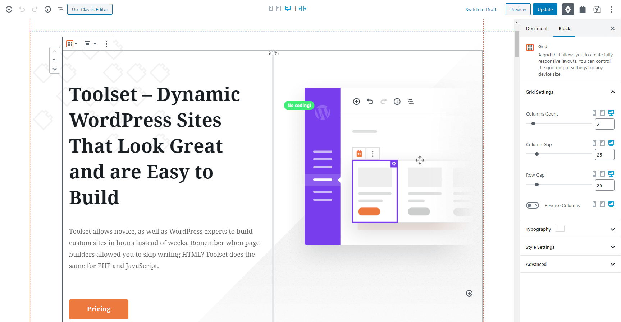The height and width of the screenshot is (322, 621).
Task: Adjust the Column Gap slider
Action: [558, 154]
